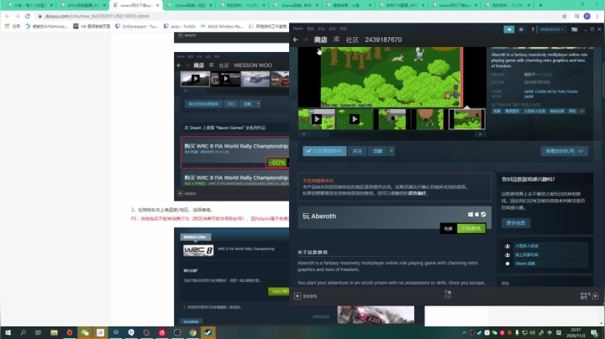The width and height of the screenshot is (605, 339).
Task: Open account dropdown 2439187670 in Steam title bar
Action: (x=551, y=29)
